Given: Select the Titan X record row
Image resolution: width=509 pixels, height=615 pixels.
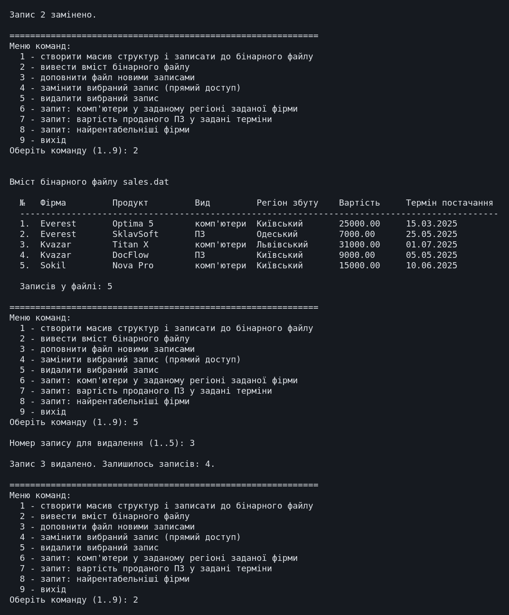Looking at the screenshot, I should [238, 245].
